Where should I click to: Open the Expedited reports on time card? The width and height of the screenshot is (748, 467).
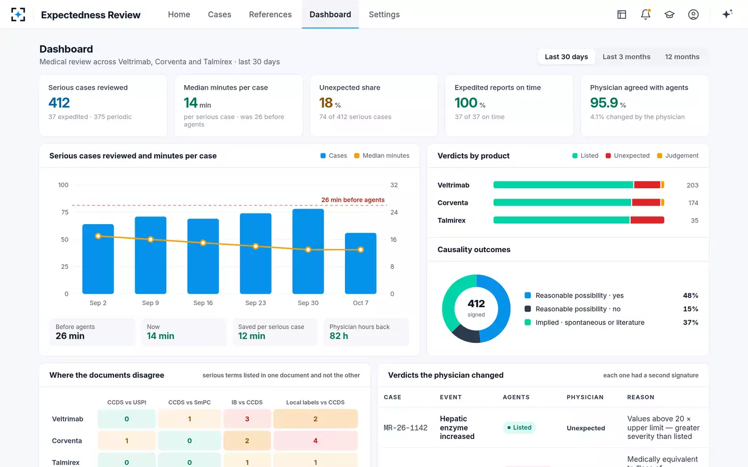point(510,106)
